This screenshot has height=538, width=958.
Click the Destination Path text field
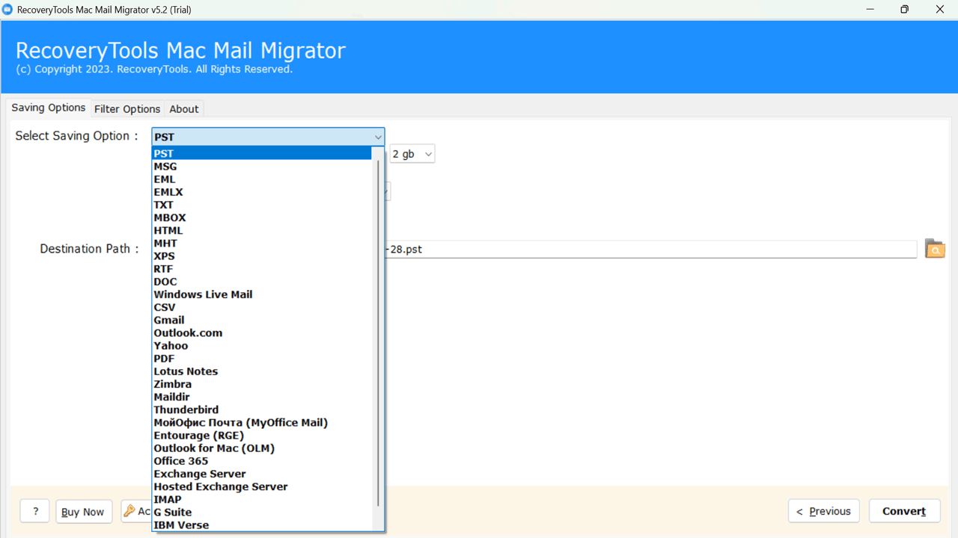click(x=650, y=249)
